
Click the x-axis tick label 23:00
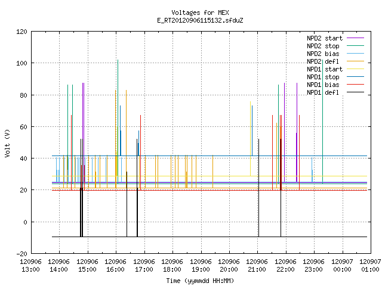tap(313, 270)
